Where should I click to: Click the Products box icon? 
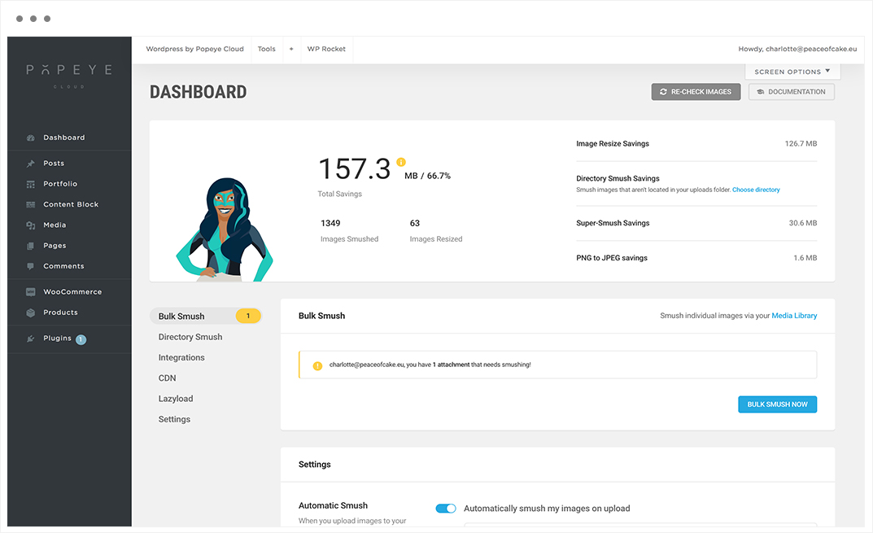[31, 312]
